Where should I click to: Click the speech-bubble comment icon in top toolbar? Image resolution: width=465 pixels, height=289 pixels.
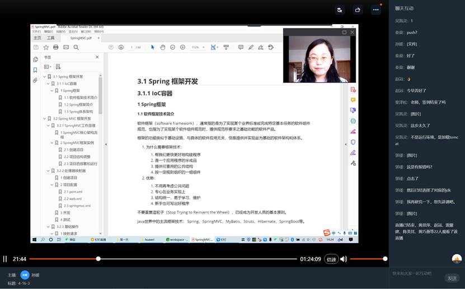(241, 47)
